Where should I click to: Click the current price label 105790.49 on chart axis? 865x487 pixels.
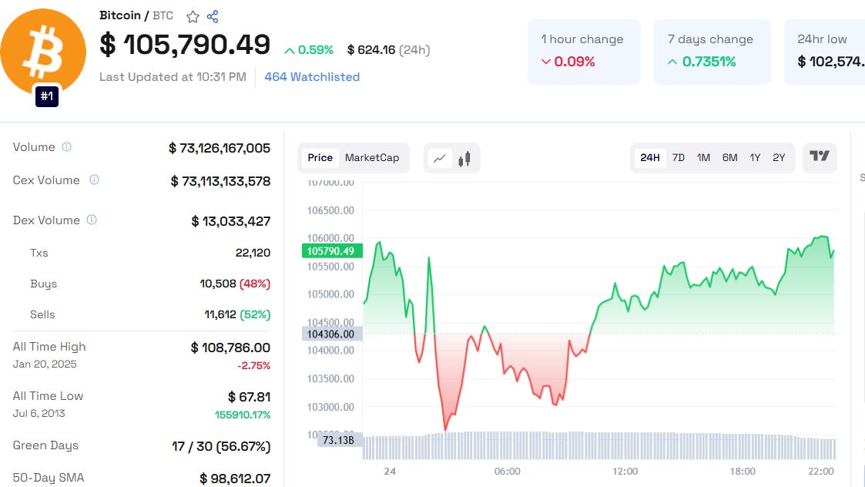pyautogui.click(x=332, y=251)
